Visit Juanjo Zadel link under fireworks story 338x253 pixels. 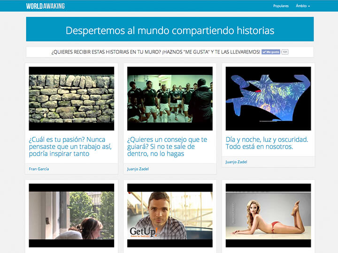(x=236, y=162)
